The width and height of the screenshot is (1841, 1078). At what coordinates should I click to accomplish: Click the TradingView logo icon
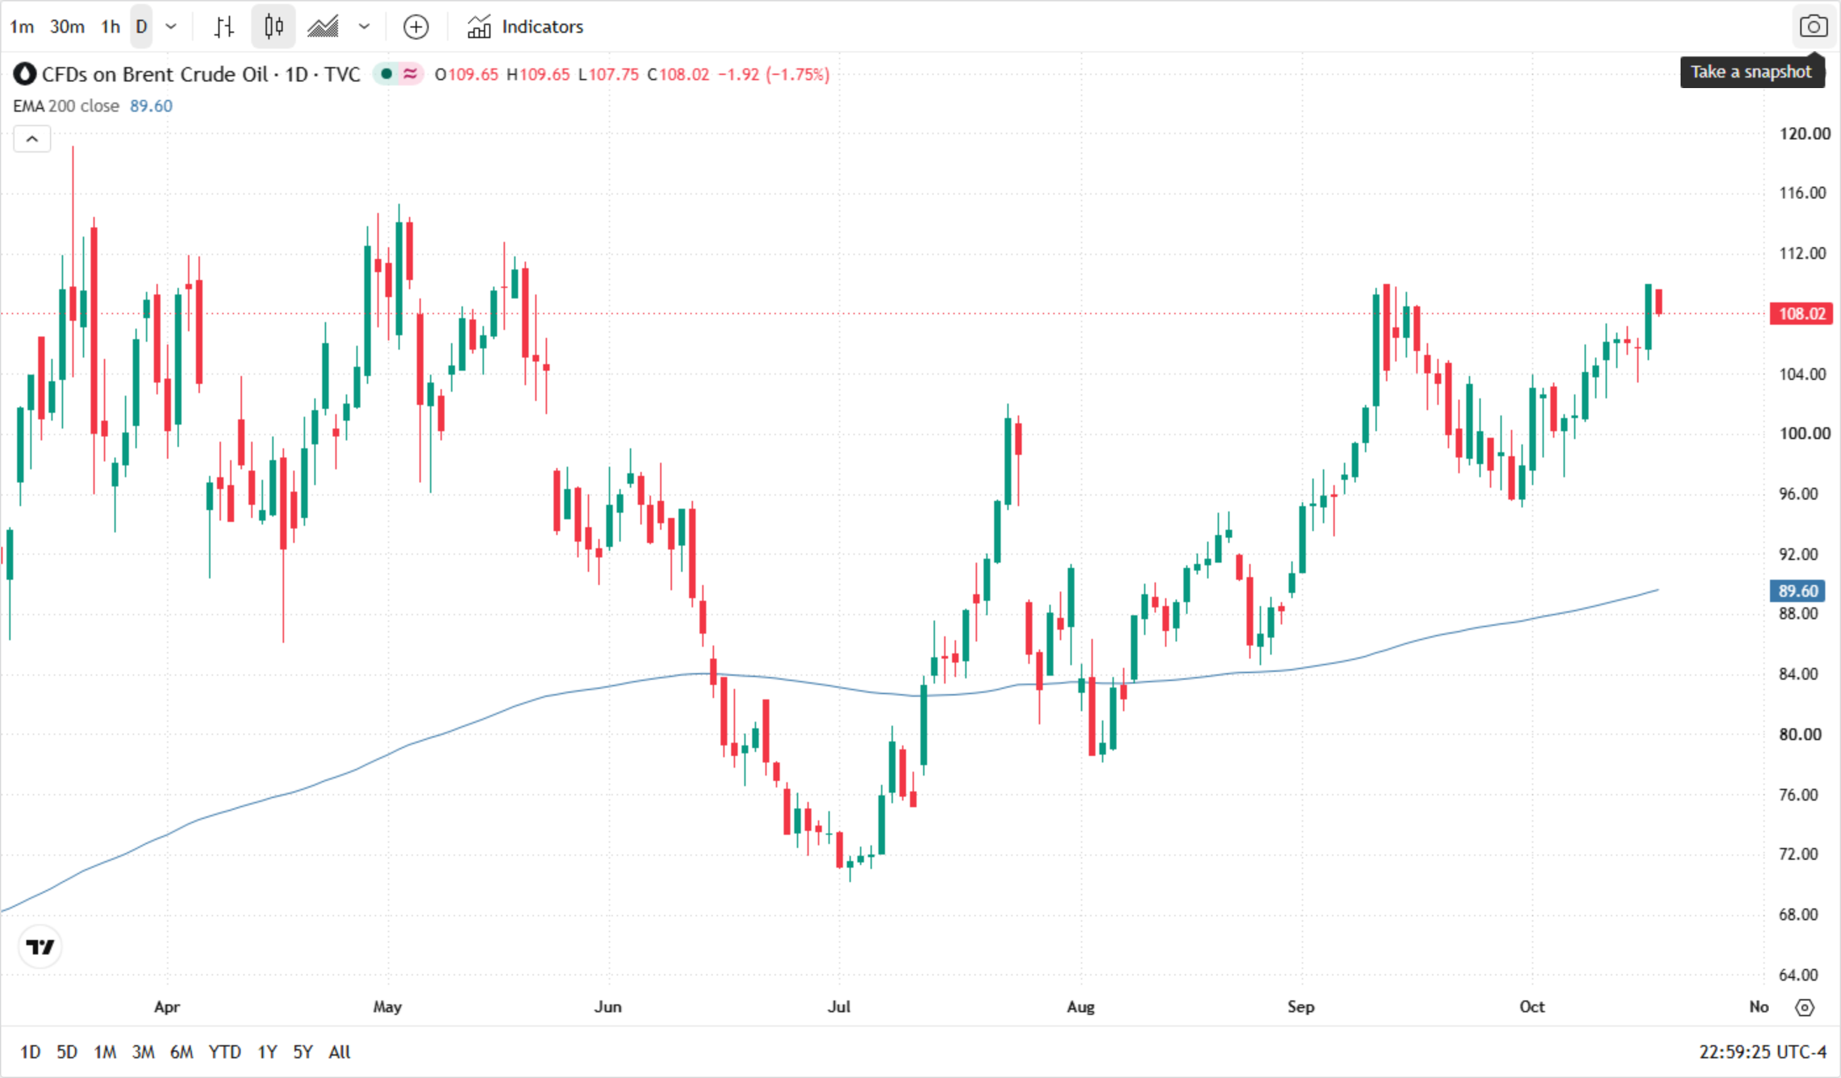(40, 947)
